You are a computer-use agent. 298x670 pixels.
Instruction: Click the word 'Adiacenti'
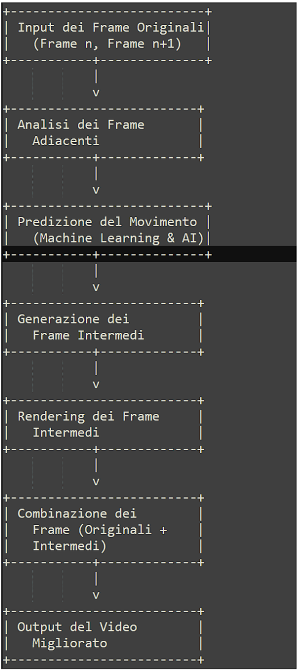[66, 141]
